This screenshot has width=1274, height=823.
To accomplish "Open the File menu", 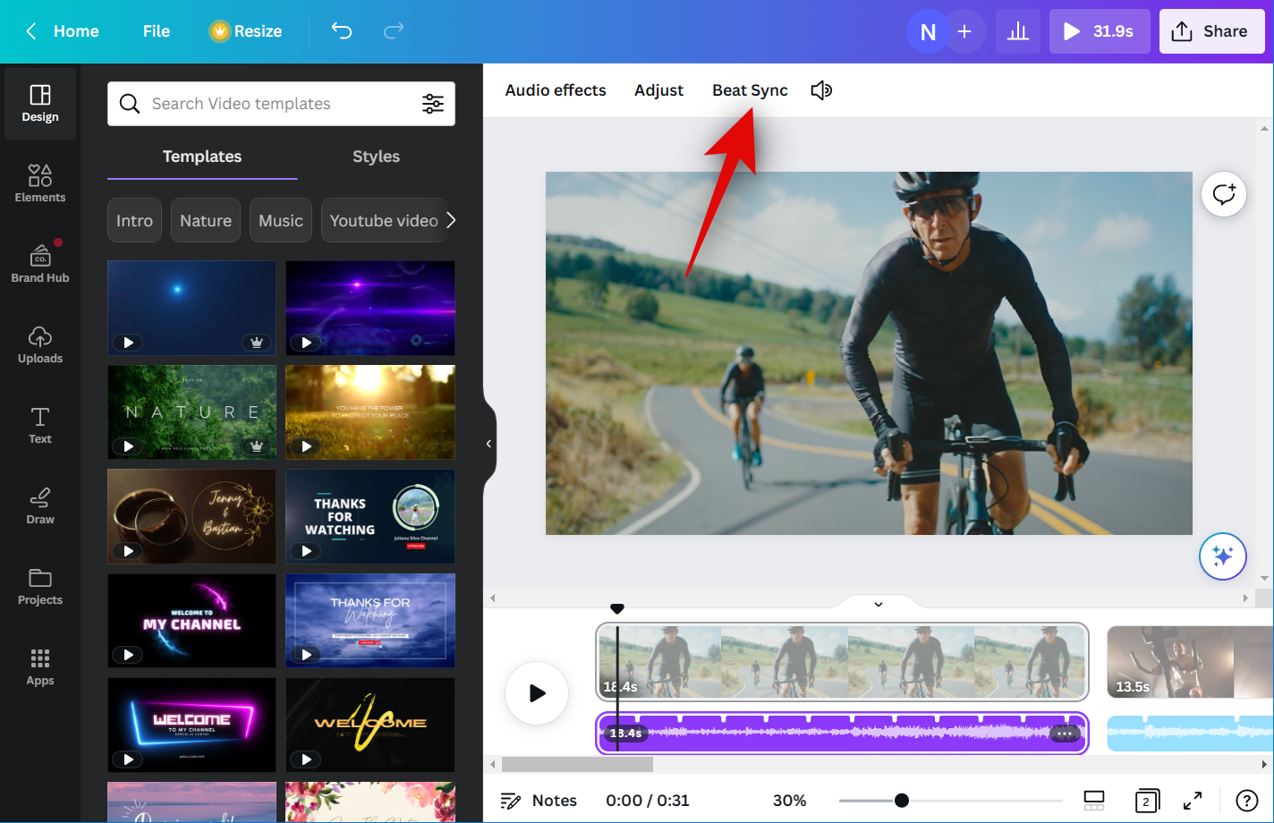I will point(157,31).
